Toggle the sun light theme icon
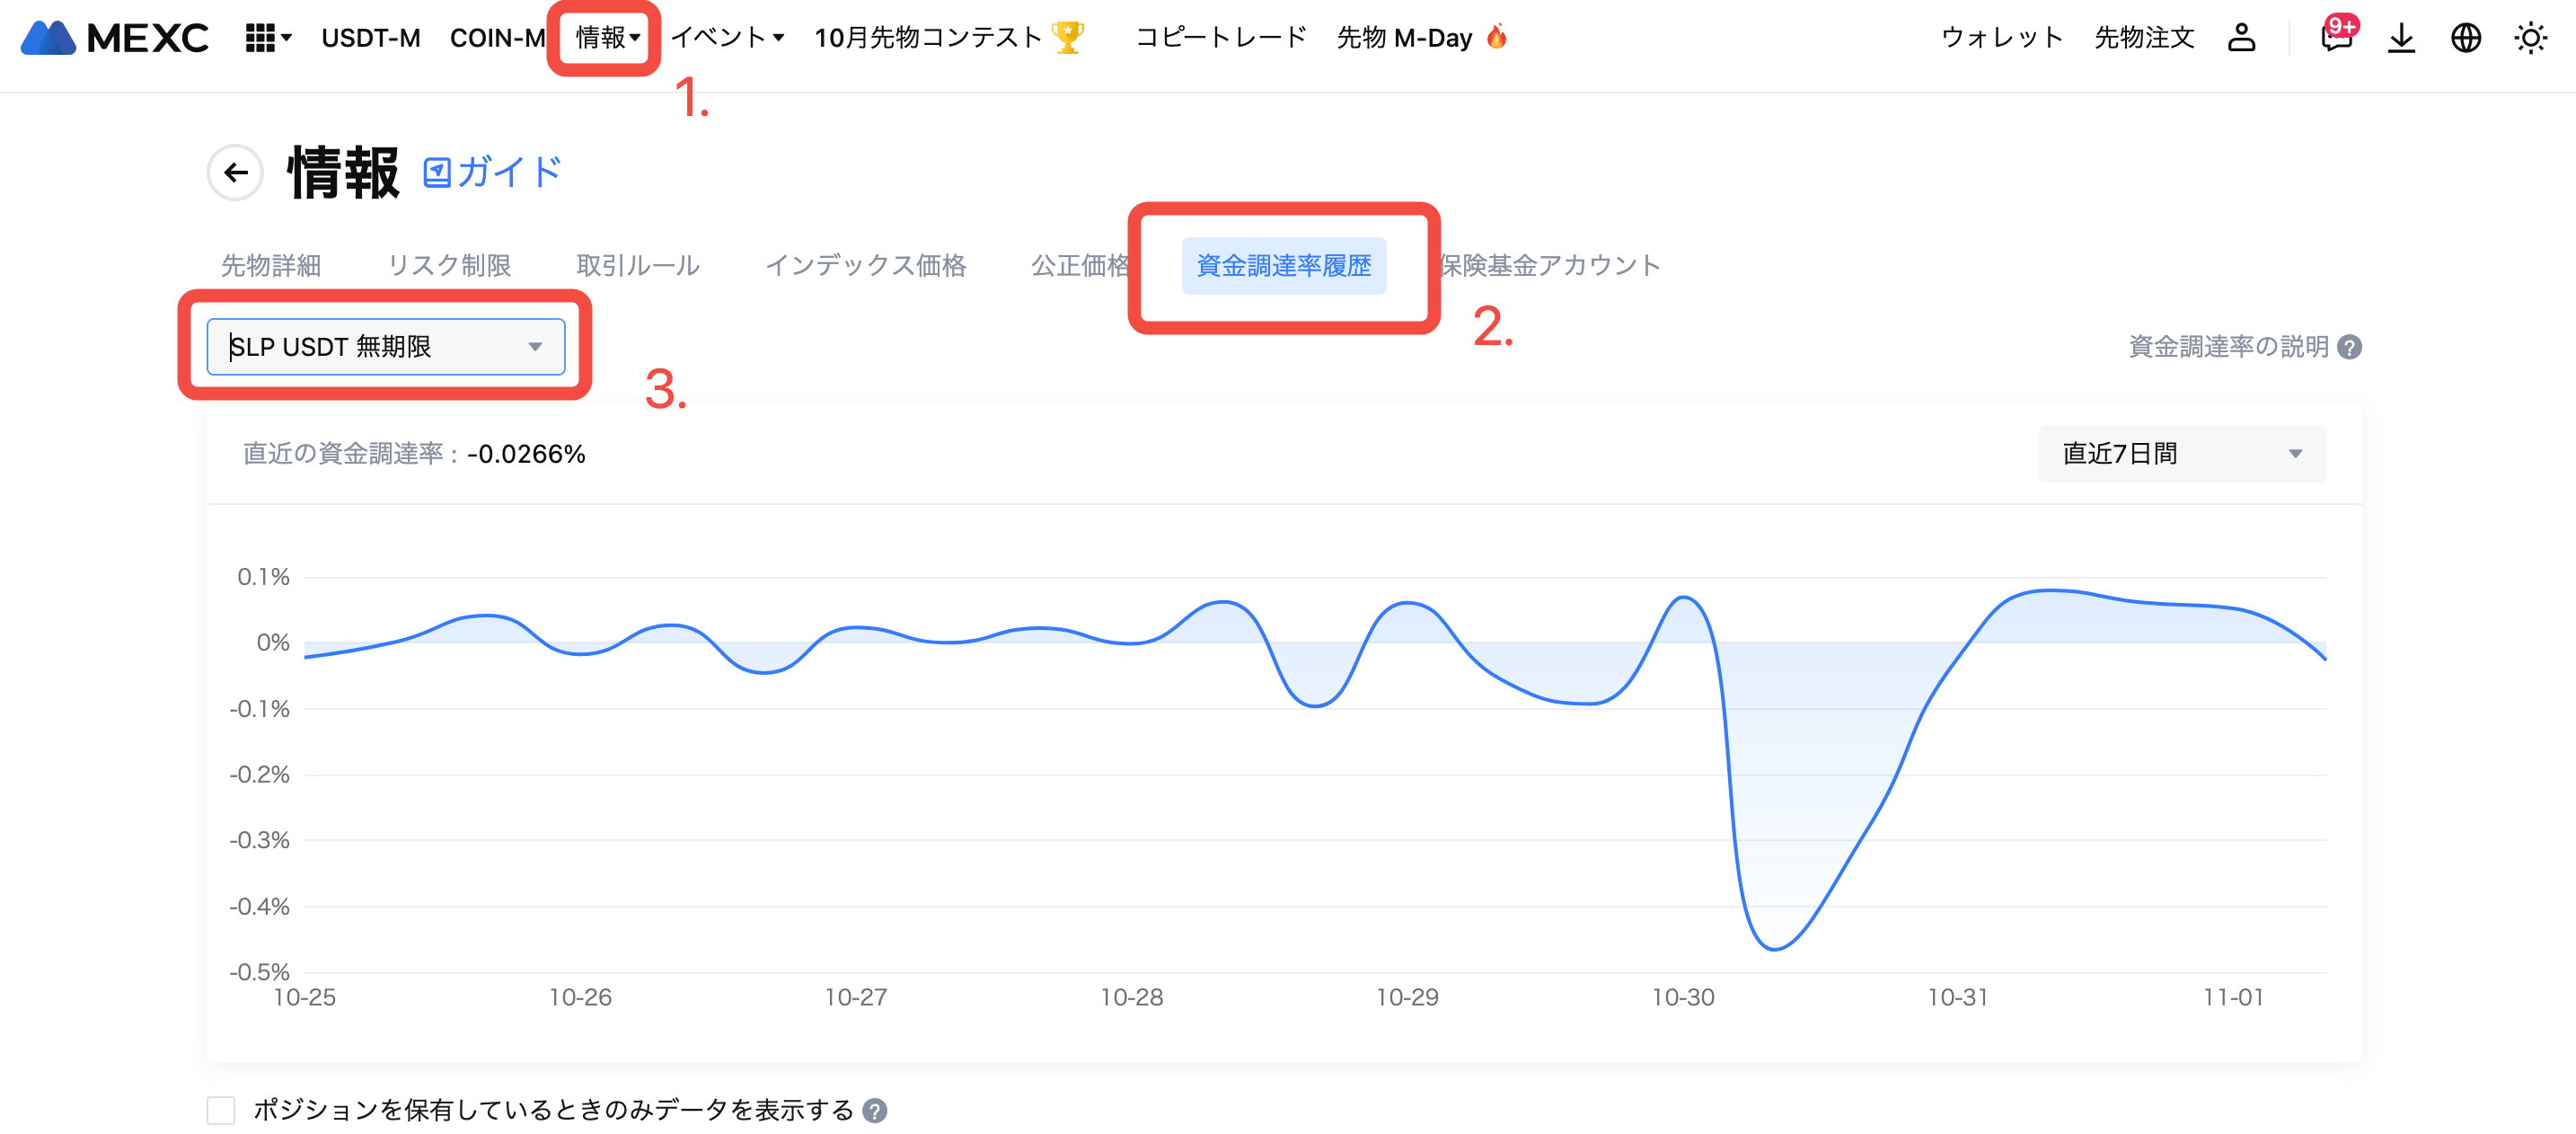 coord(2530,38)
